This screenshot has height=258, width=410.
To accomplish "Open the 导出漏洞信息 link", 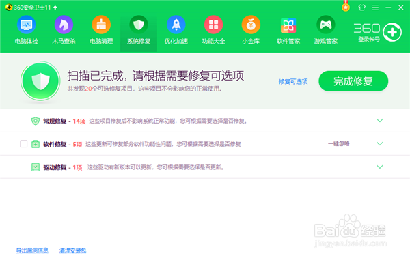I will tap(32, 250).
